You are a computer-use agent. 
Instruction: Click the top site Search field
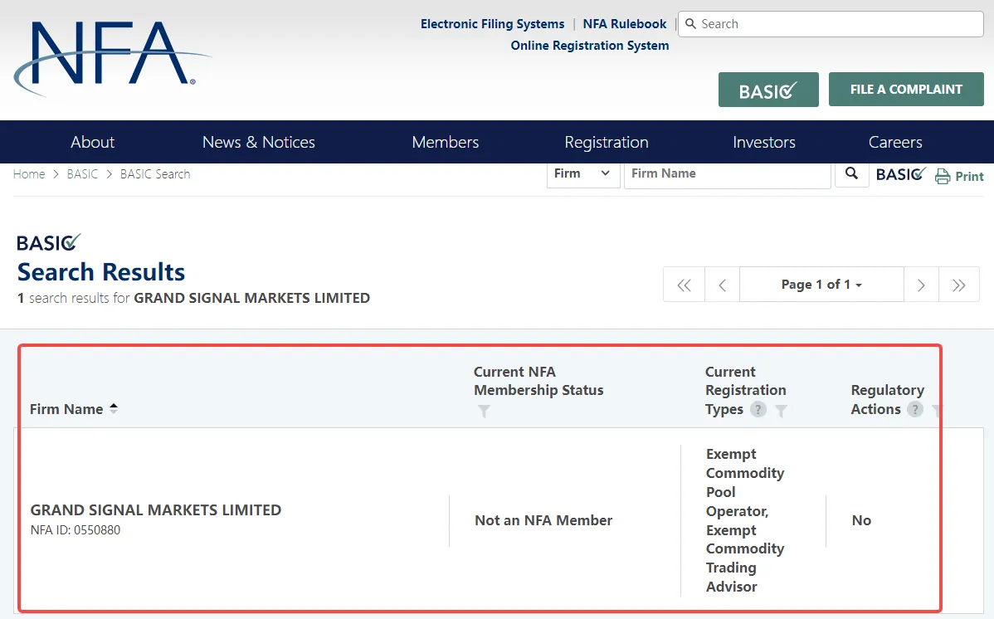tap(831, 24)
